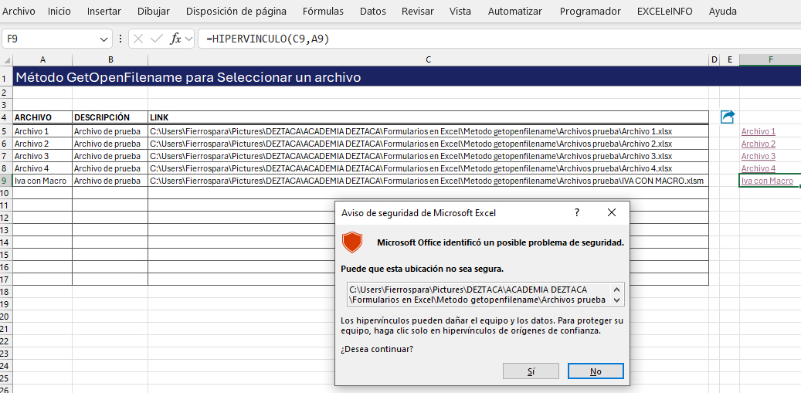The height and width of the screenshot is (393, 801).
Task: Click the blue share arrow icon in the sheet
Action: coord(728,117)
